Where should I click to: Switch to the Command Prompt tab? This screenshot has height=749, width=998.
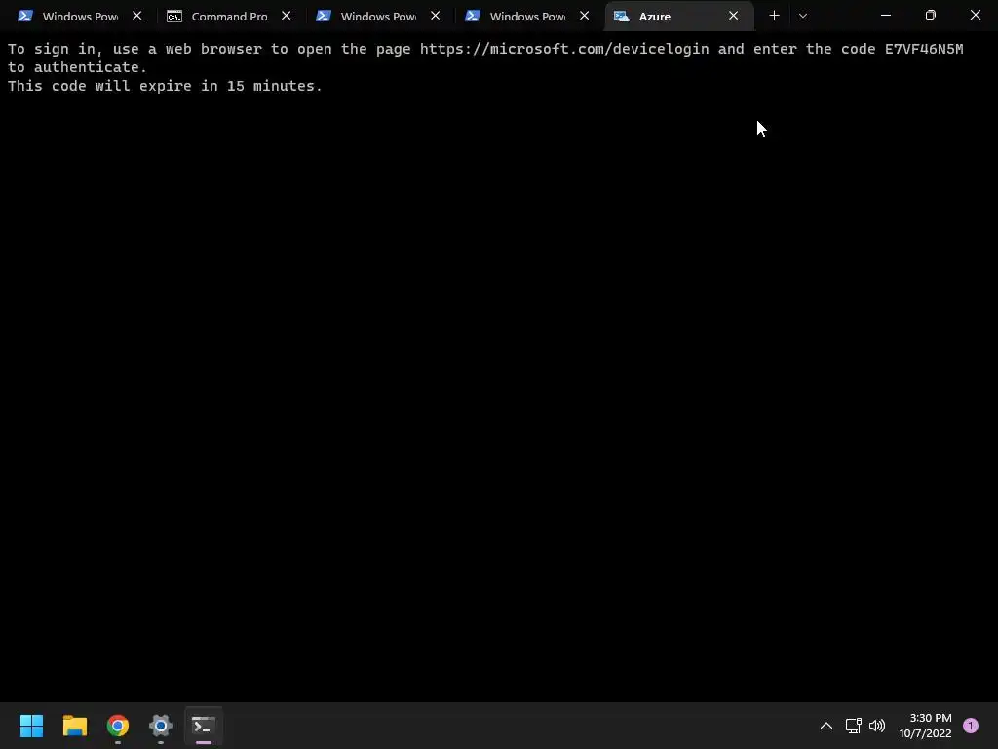click(229, 16)
